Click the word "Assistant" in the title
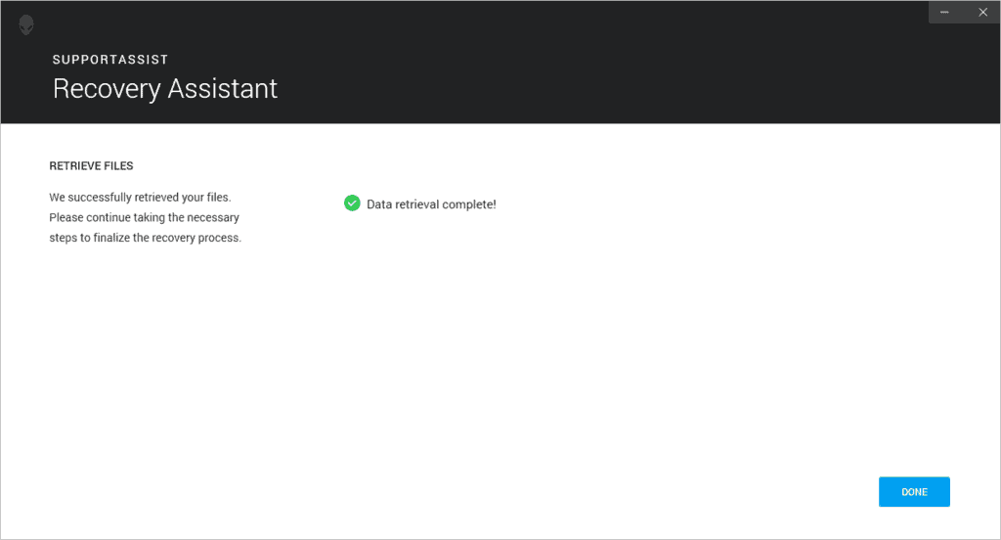This screenshot has width=1001, height=540. [223, 89]
